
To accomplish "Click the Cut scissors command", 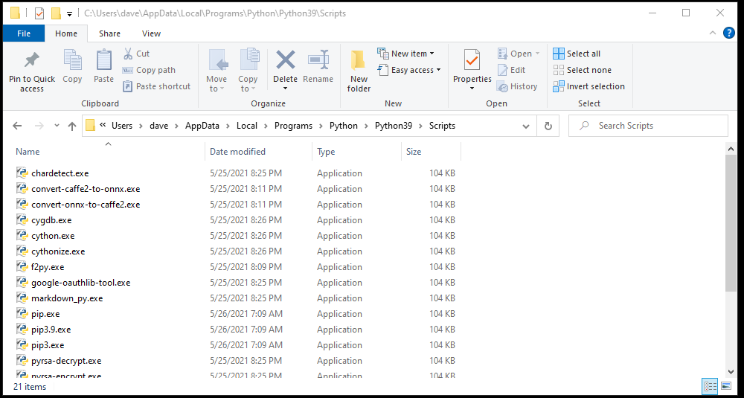I will point(135,54).
